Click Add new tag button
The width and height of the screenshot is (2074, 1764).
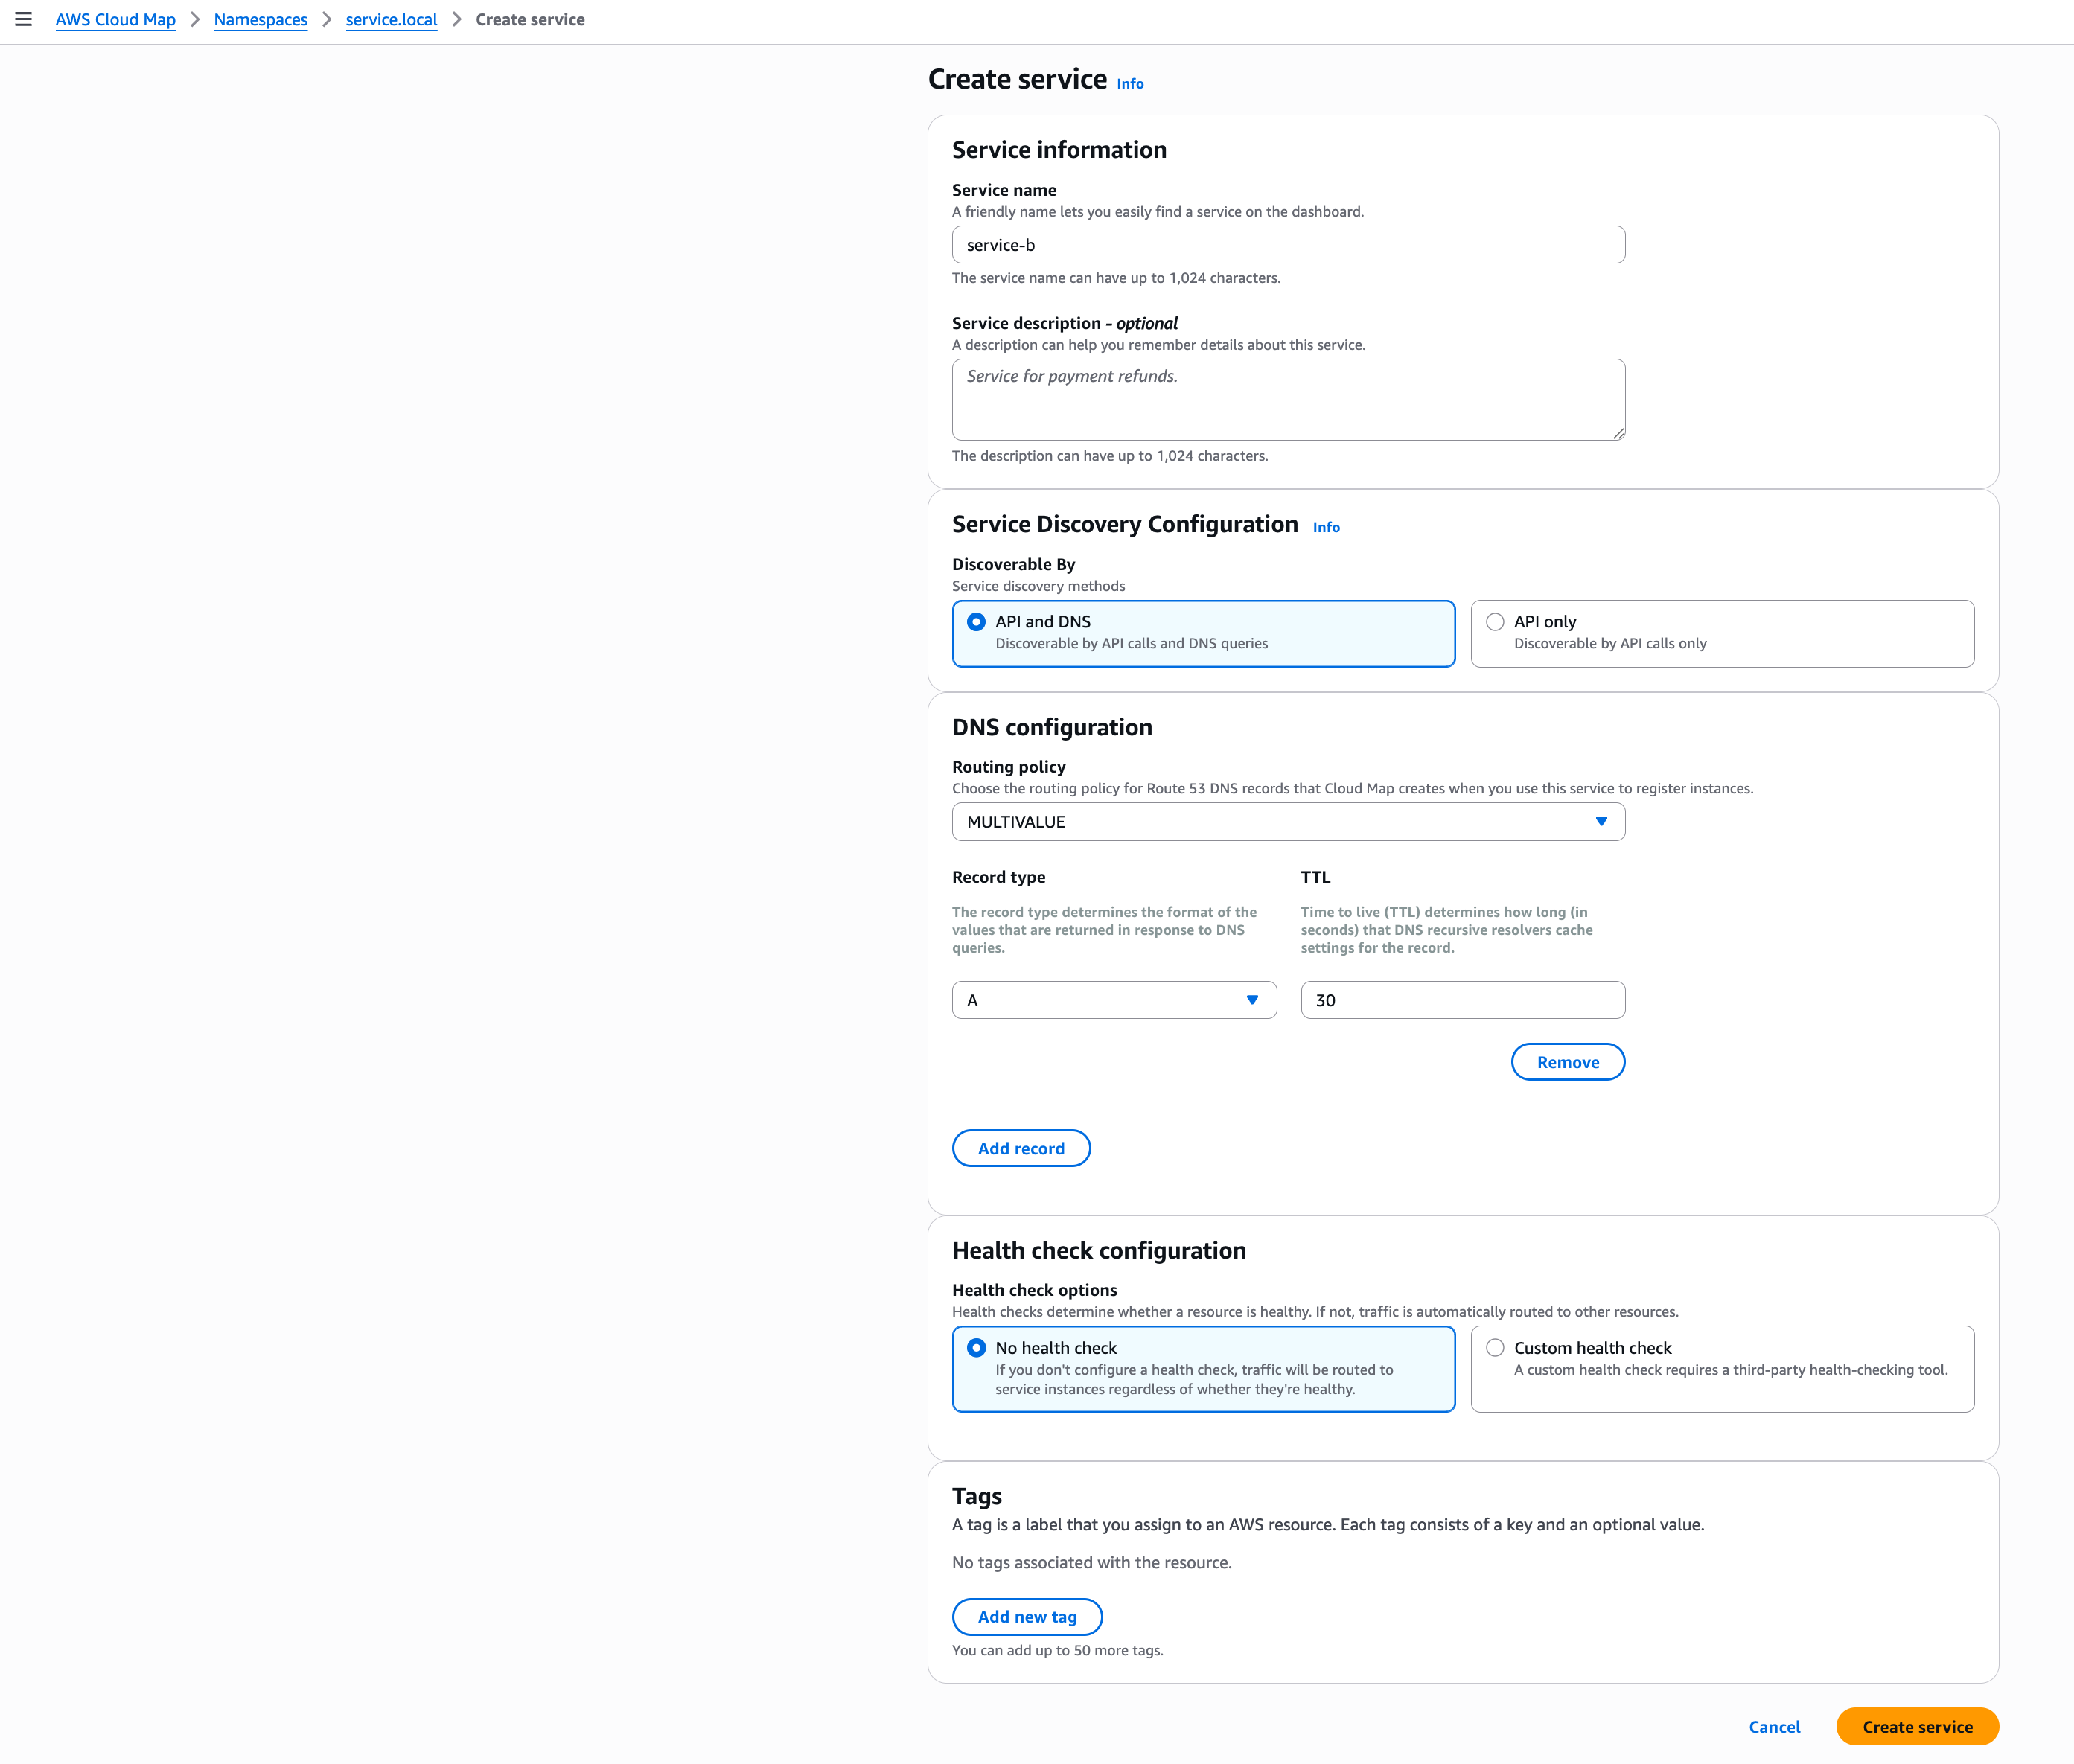click(x=1026, y=1616)
